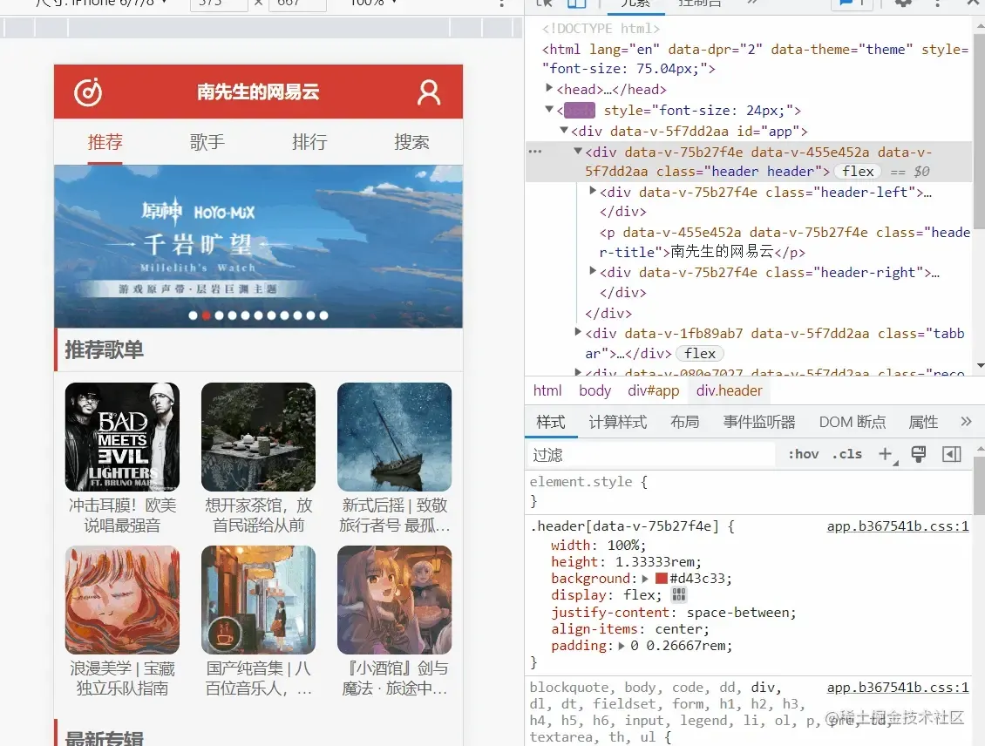Toggle the .cls class editor
This screenshot has width=985, height=746.
click(846, 454)
